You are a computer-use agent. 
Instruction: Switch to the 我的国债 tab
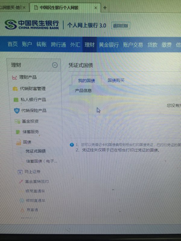click(x=87, y=80)
